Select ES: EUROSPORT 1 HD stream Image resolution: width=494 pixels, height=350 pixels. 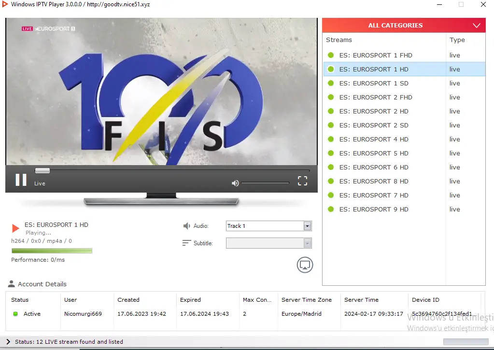(x=405, y=69)
